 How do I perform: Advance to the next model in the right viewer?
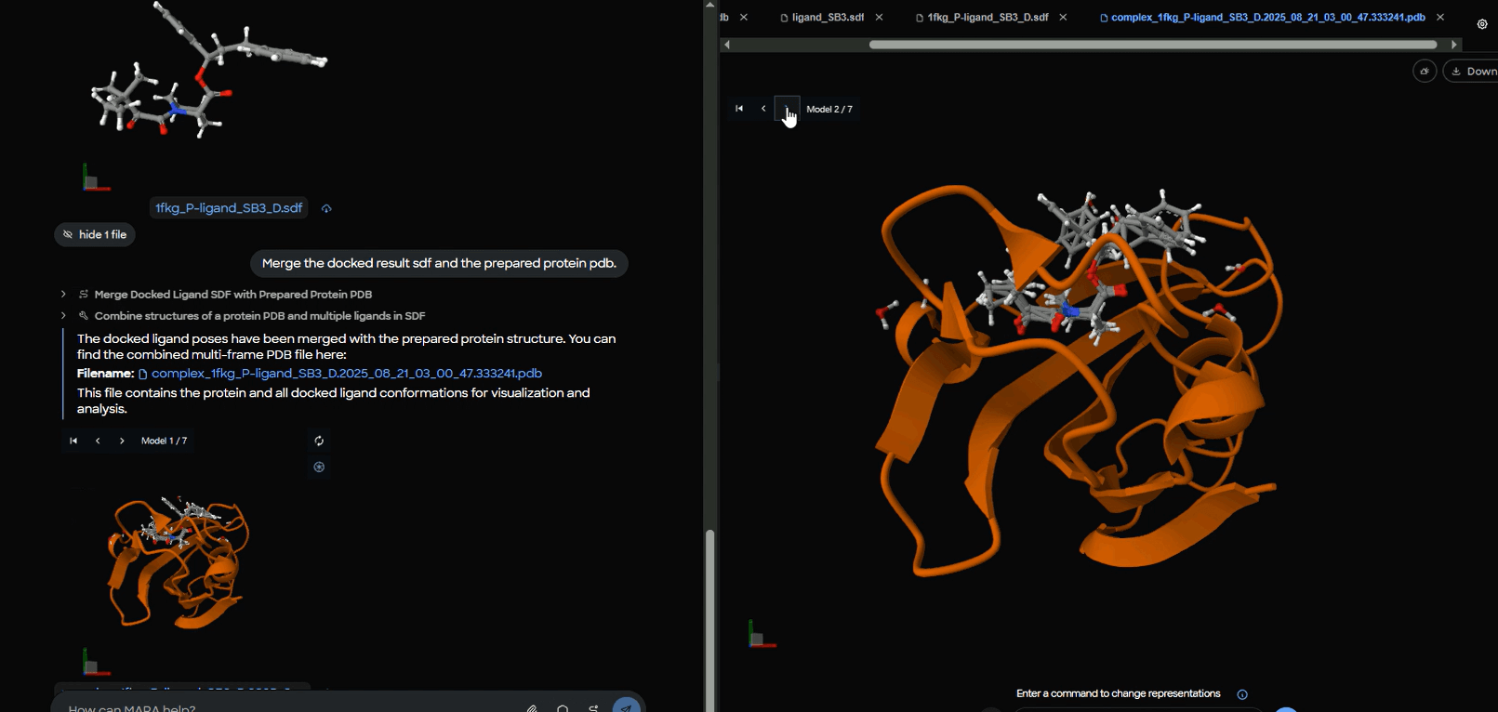tap(787, 109)
